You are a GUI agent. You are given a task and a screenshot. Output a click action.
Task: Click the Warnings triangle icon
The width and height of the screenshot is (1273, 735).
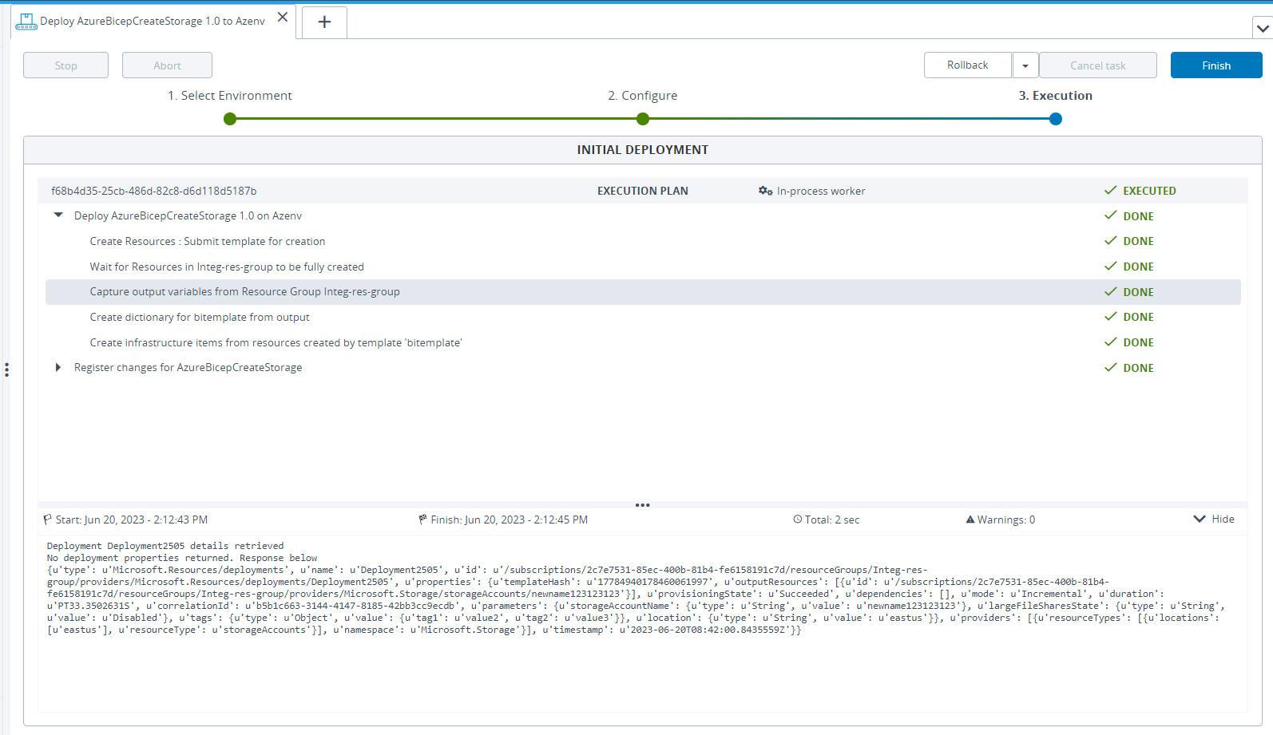click(970, 520)
